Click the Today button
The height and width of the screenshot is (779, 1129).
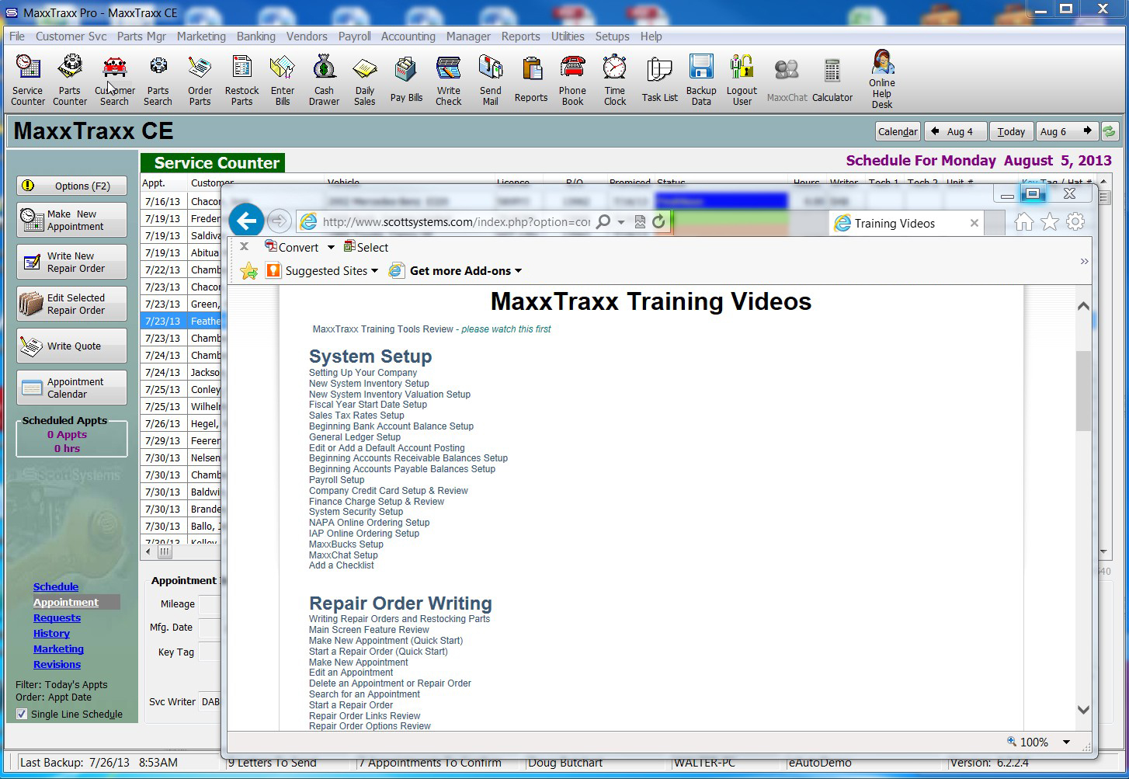(1011, 131)
